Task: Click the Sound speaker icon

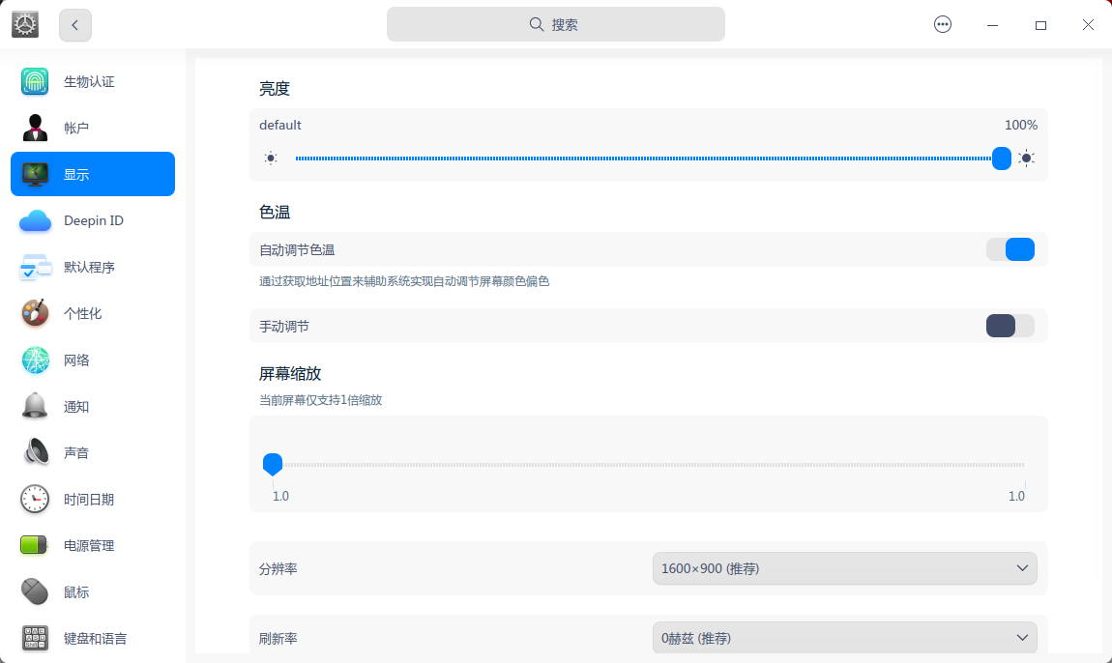Action: click(35, 452)
